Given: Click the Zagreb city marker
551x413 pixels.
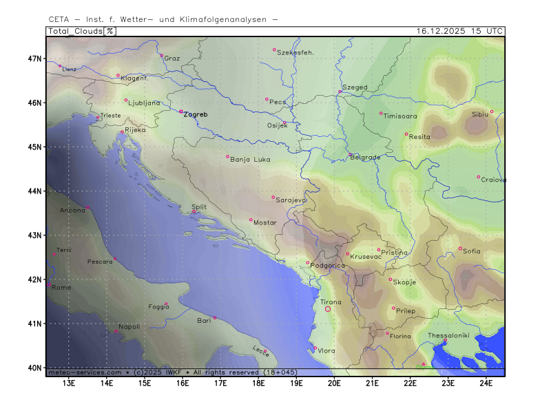Looking at the screenshot, I should coord(181,112).
